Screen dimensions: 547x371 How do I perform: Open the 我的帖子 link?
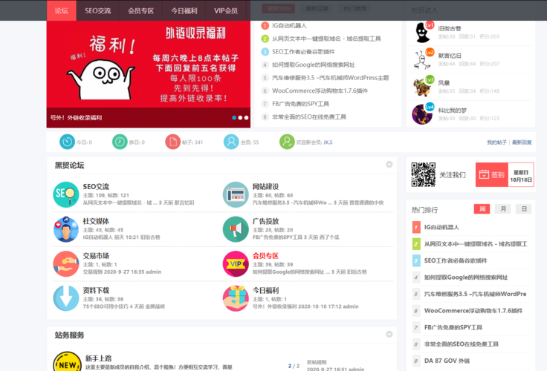(x=496, y=142)
